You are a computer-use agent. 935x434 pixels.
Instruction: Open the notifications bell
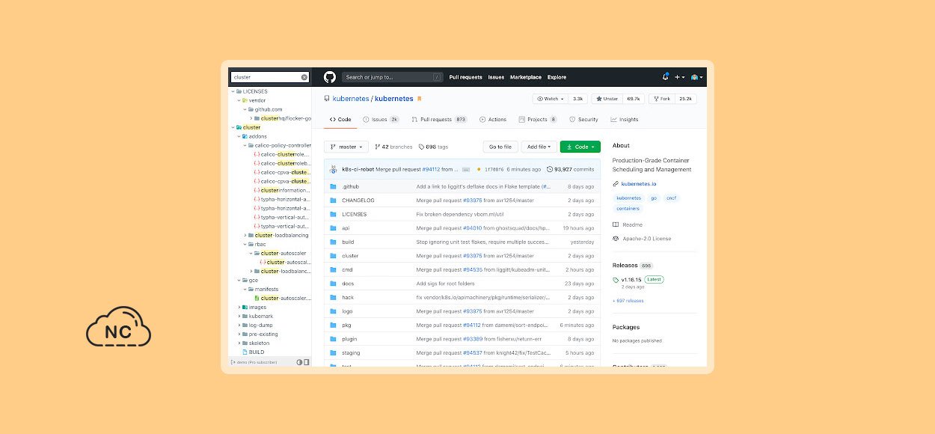point(666,77)
